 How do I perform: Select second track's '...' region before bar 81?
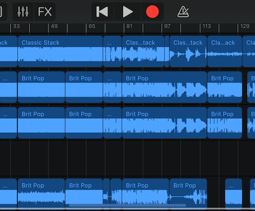pyautogui.click(x=113, y=87)
